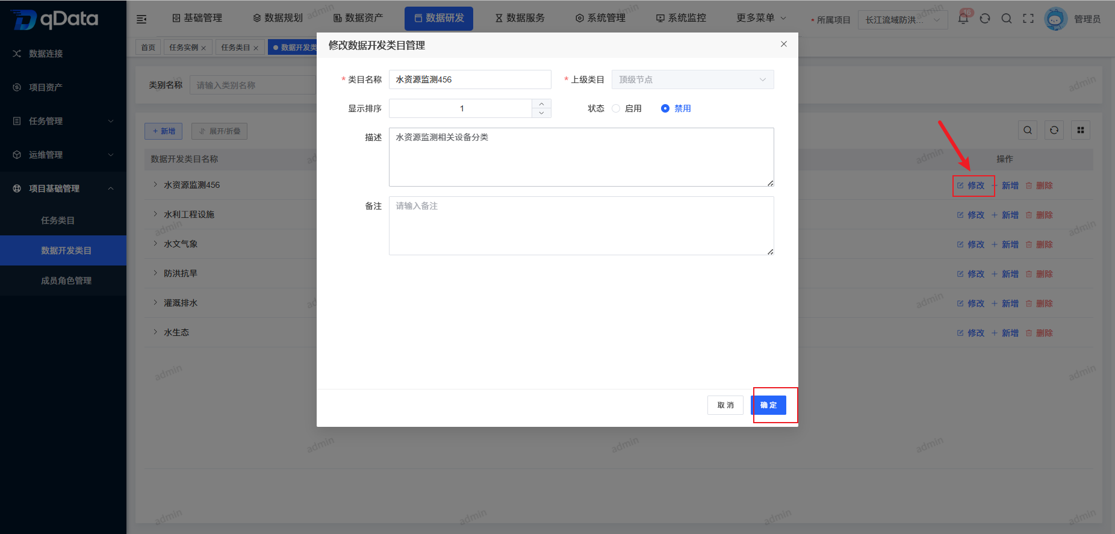Screen dimensions: 1115x534
Task: Click 新增 for the 水生态 row
Action: point(1005,333)
